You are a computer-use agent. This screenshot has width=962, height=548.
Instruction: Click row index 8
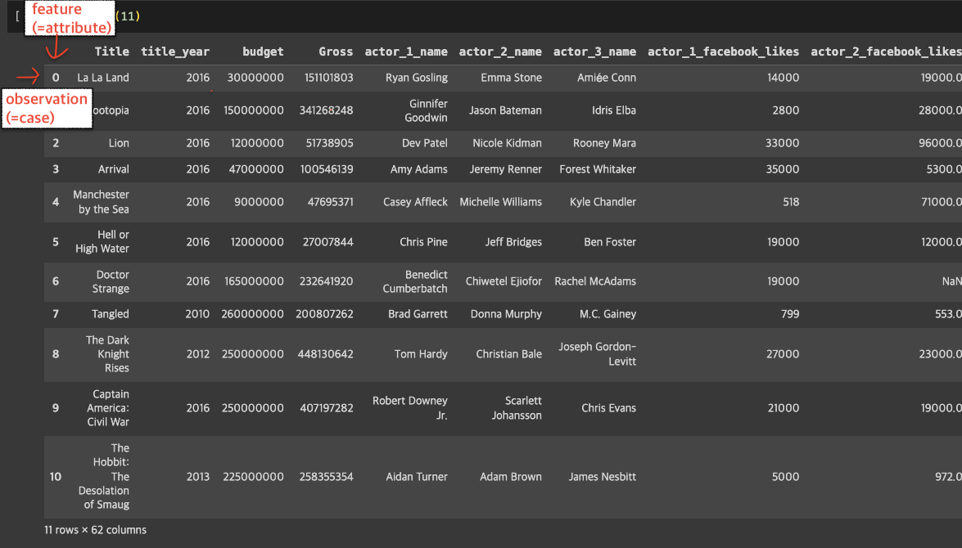[x=56, y=353]
